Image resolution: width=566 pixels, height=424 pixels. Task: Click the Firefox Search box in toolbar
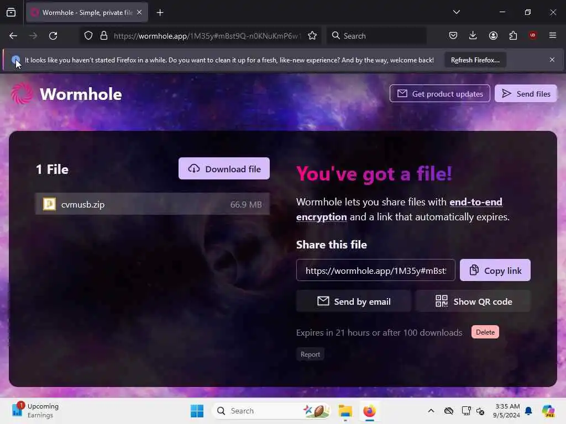pos(376,36)
